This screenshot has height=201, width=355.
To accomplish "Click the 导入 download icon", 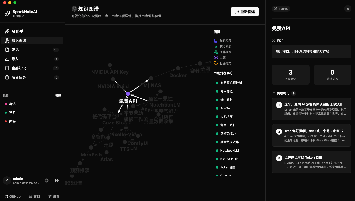I will tap(7, 59).
